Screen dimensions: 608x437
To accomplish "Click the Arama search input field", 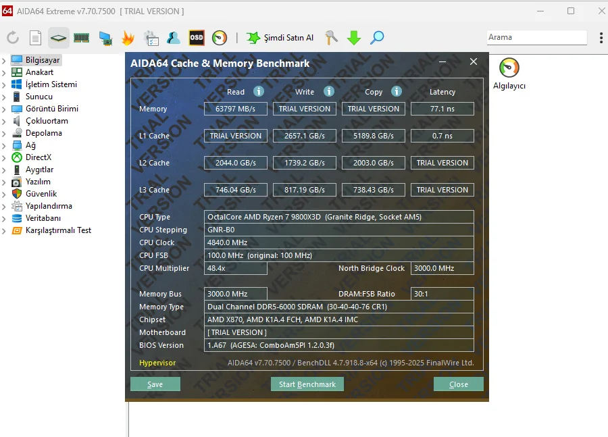I will [536, 37].
